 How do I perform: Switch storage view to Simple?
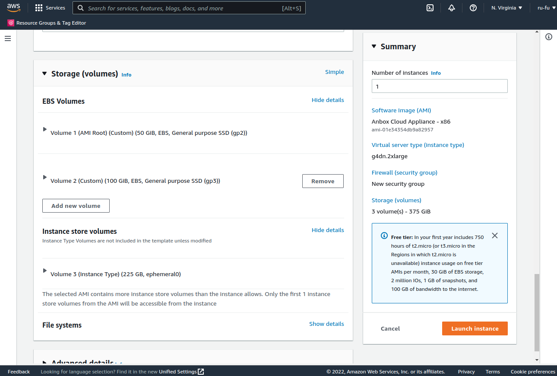(335, 72)
